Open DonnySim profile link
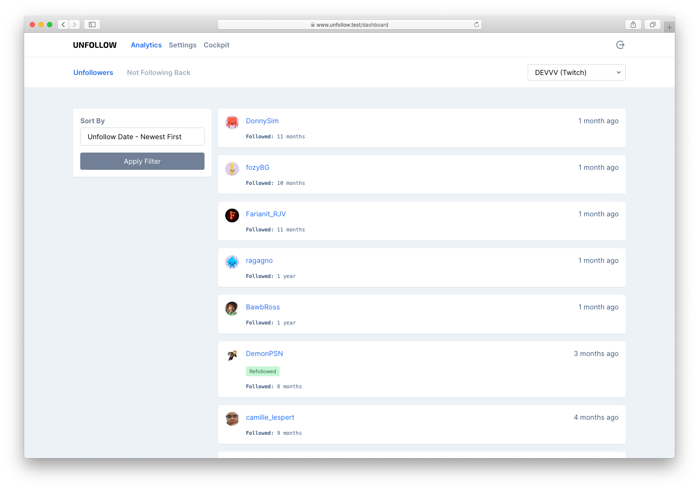Image resolution: width=699 pixels, height=490 pixels. tap(262, 121)
